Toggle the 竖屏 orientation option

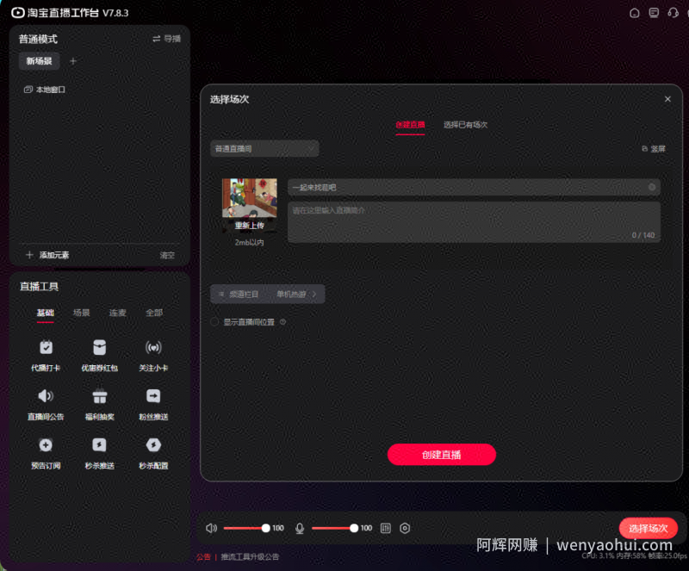tap(654, 149)
